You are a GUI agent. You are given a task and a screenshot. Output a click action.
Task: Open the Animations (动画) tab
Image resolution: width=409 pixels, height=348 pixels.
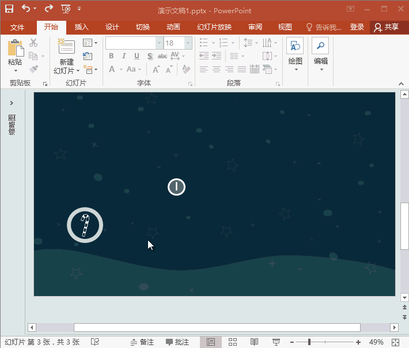click(173, 27)
